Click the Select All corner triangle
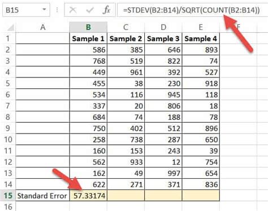This screenshot has height=211, width=268. tap(10, 28)
